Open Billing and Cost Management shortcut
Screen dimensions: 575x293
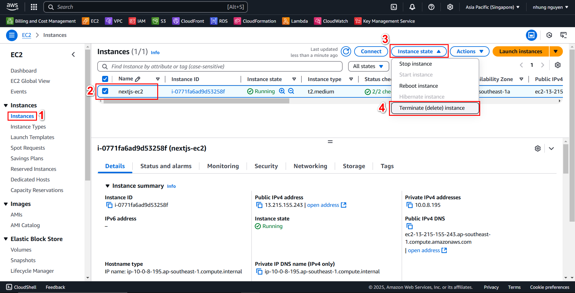[41, 21]
